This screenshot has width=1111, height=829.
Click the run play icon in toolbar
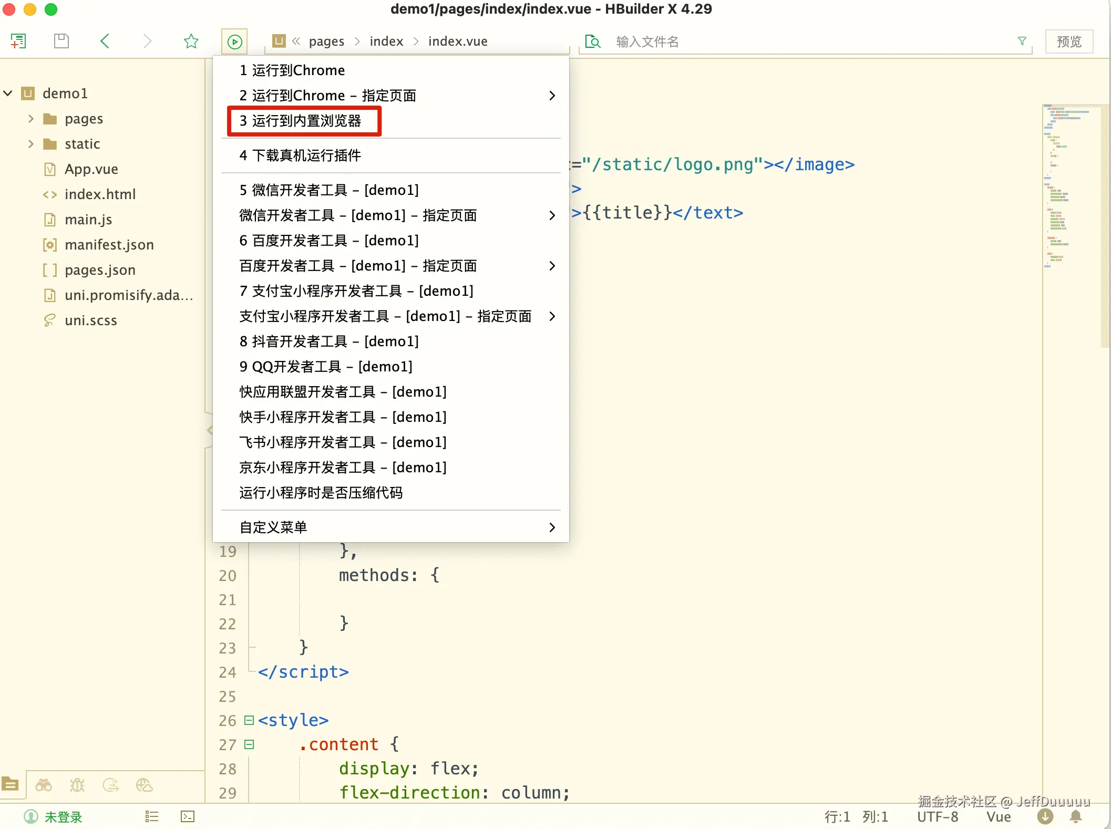point(234,42)
